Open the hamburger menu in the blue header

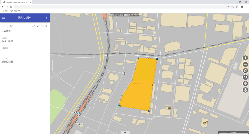[3, 18]
